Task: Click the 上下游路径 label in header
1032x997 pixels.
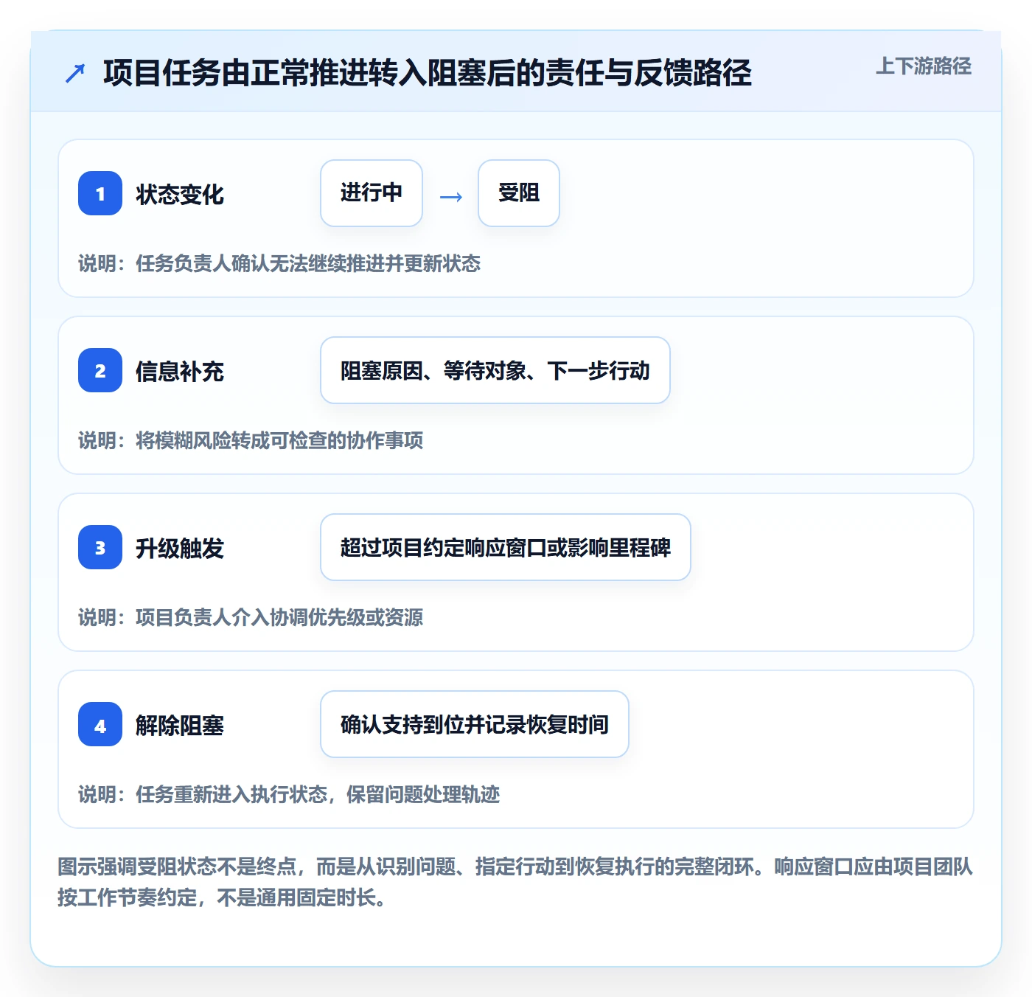Action: (923, 66)
